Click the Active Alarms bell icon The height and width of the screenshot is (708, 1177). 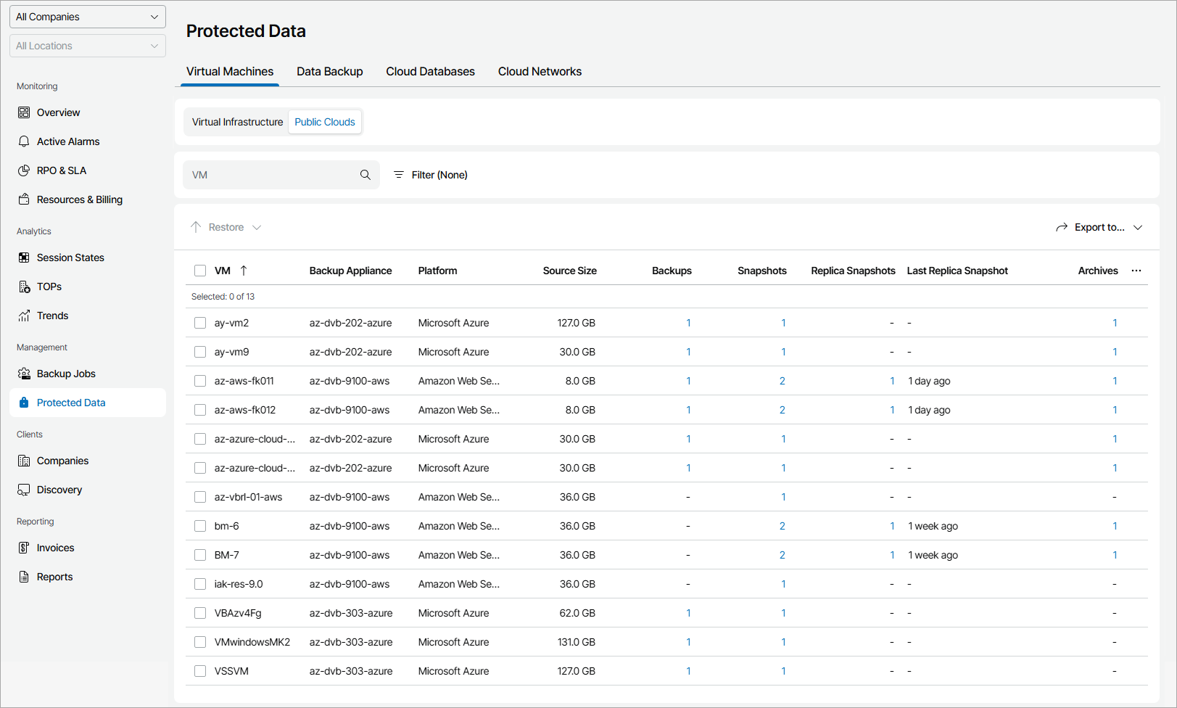tap(24, 141)
